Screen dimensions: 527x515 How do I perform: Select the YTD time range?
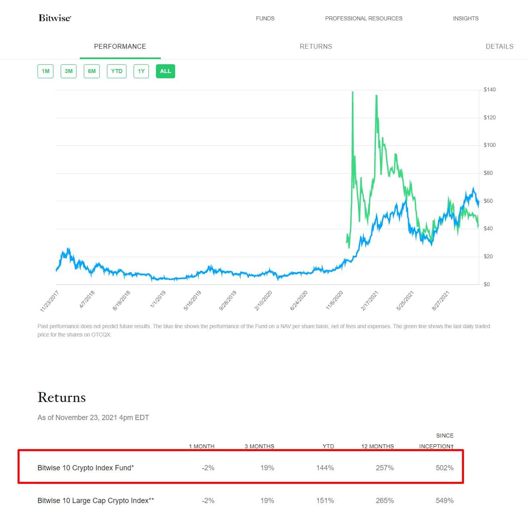(116, 71)
